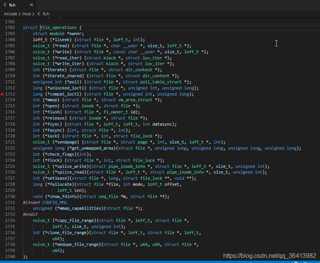Viewport: 320px width, 263px height.
Task: Click on 'seq_file' type on line 1730
Action: (108, 197)
